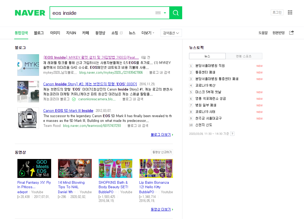Open the EOS Inside MYKEY 월렛 blog post
Screen dimensions: 304x219
(x=91, y=57)
